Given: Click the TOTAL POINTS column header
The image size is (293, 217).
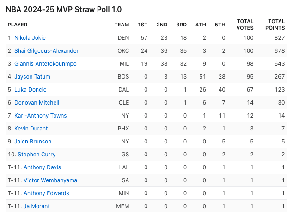Looking at the screenshot, I should coord(276,25).
